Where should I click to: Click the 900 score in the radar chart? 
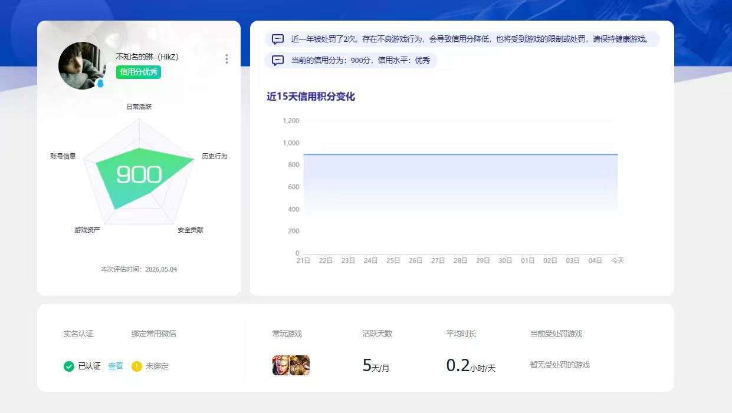(x=139, y=174)
